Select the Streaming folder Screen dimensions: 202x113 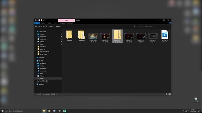click(x=81, y=36)
